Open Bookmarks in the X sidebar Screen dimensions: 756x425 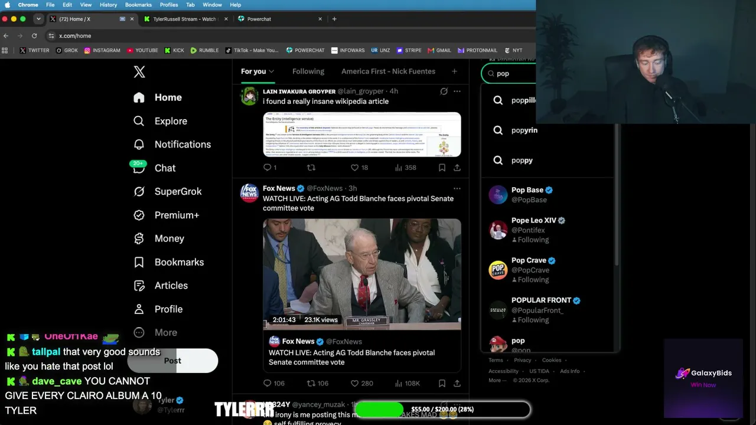[168, 262]
